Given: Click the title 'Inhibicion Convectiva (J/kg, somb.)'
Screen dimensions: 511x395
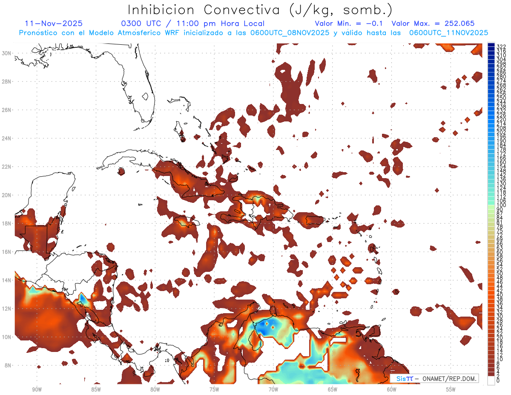Looking at the screenshot, I should pyautogui.click(x=260, y=10).
